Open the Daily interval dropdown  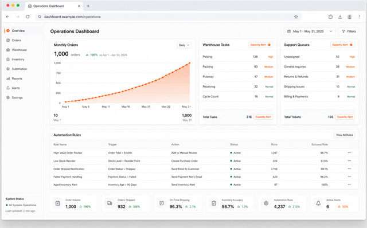click(184, 45)
